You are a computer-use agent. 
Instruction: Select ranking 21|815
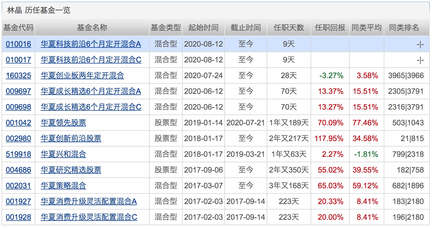click(412, 138)
